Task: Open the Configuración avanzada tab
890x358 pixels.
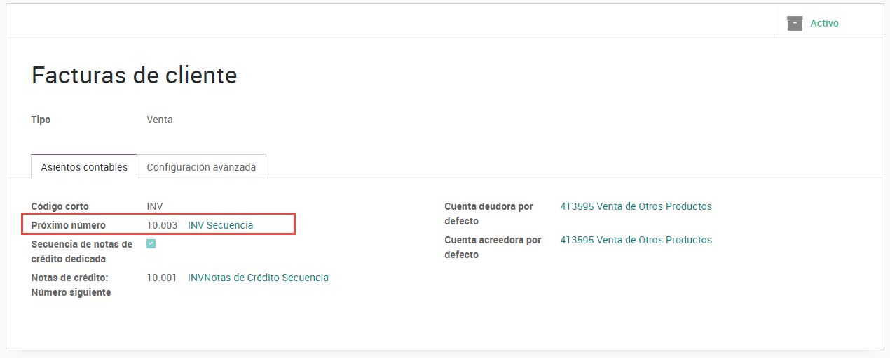Action: point(201,167)
